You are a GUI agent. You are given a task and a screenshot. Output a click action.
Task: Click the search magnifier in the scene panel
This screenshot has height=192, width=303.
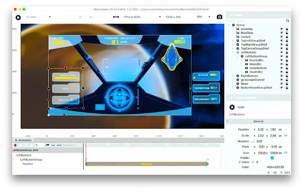point(288,21)
